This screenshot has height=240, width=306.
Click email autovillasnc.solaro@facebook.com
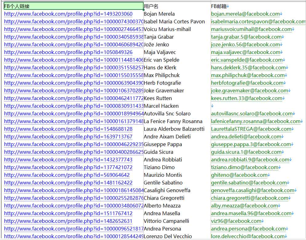(x=252, y=114)
